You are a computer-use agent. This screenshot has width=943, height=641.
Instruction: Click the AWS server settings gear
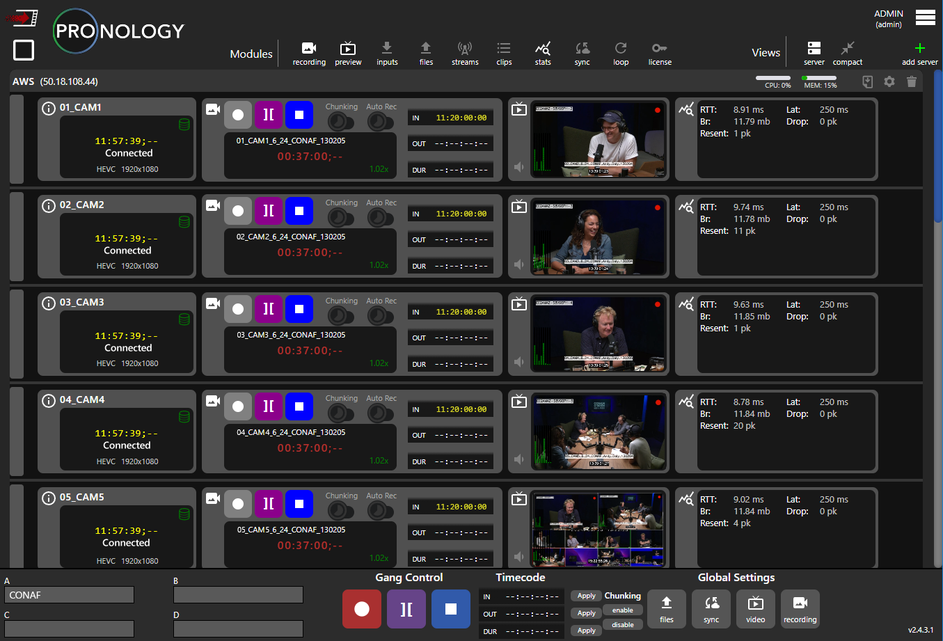pyautogui.click(x=889, y=82)
